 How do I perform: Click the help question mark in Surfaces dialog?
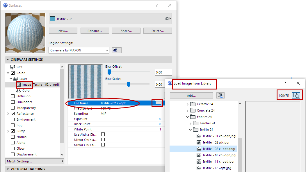coord(157,5)
